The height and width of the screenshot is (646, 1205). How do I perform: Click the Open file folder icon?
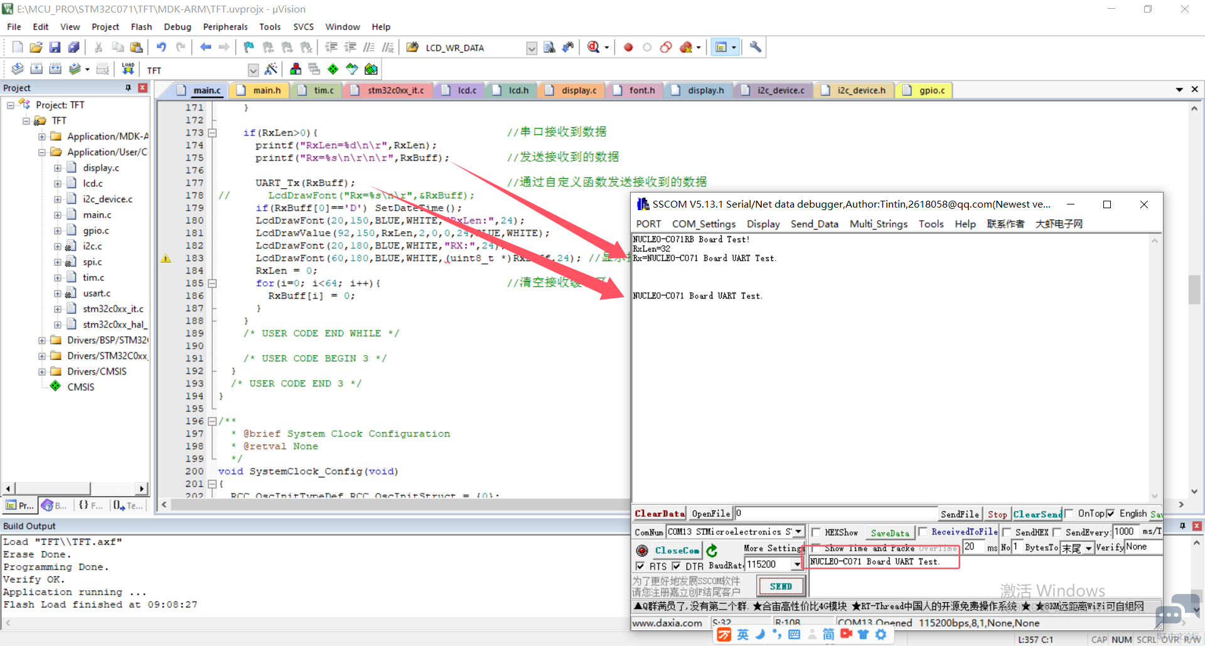tap(36, 47)
